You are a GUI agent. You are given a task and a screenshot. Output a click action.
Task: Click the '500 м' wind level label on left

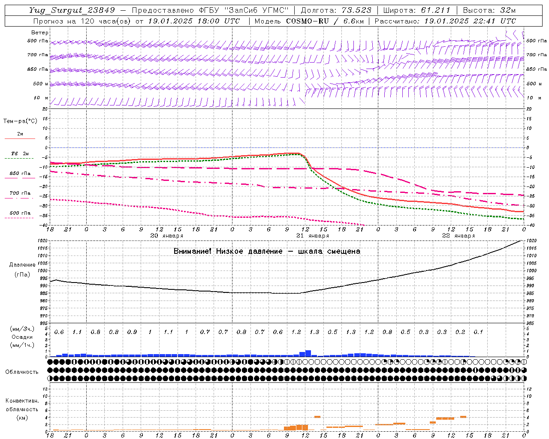pos(41,84)
